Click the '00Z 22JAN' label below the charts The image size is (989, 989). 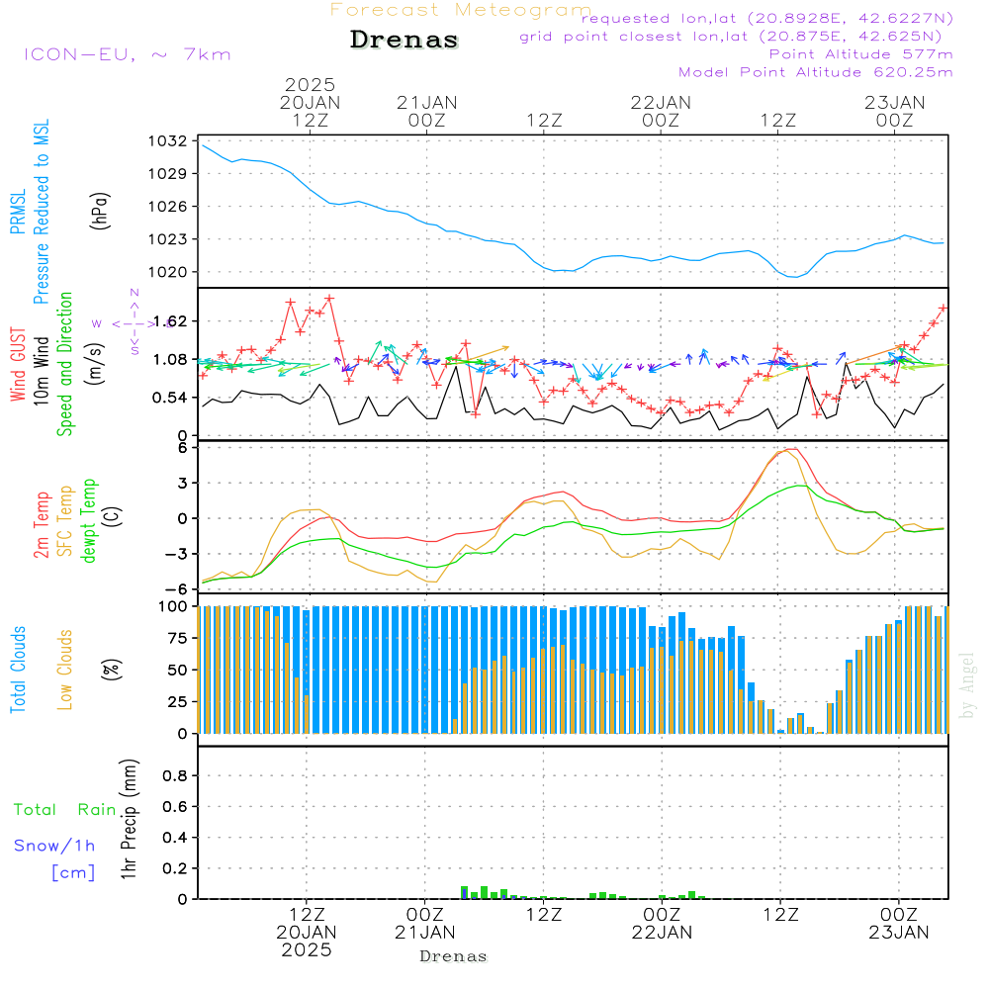point(662,924)
